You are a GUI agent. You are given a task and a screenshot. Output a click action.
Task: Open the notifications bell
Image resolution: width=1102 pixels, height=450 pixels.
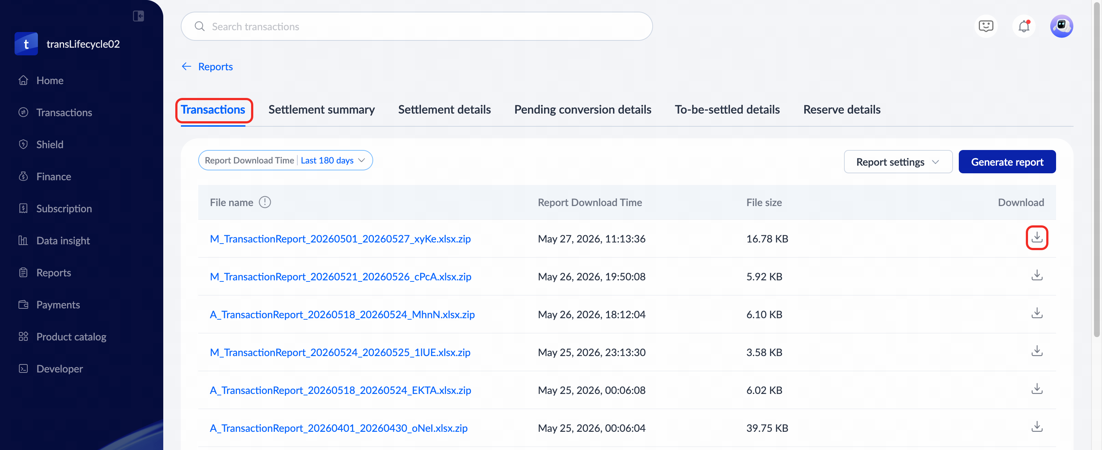tap(1024, 27)
